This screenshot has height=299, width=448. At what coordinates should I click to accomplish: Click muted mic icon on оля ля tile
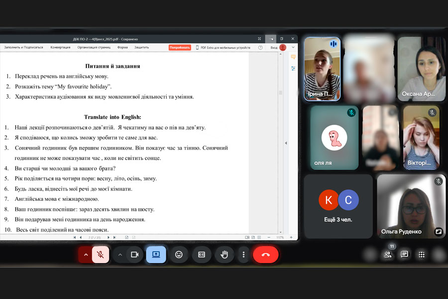[x=351, y=113]
